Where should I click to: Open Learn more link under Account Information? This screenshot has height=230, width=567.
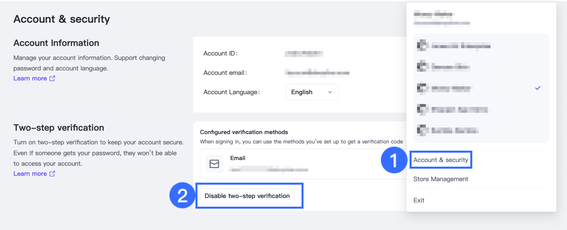30,78
